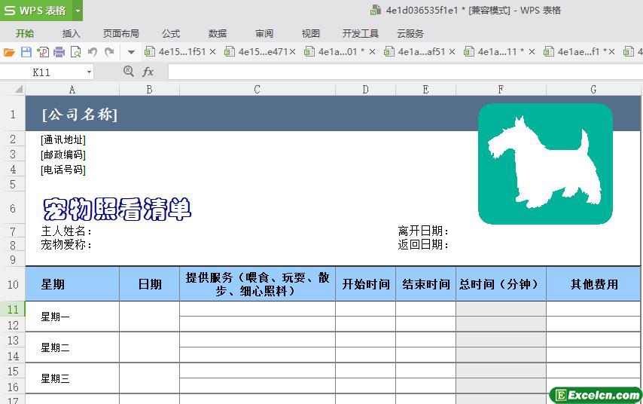The width and height of the screenshot is (643, 404).
Task: Click the 宠物爱称: cell
Action: [x=66, y=245]
